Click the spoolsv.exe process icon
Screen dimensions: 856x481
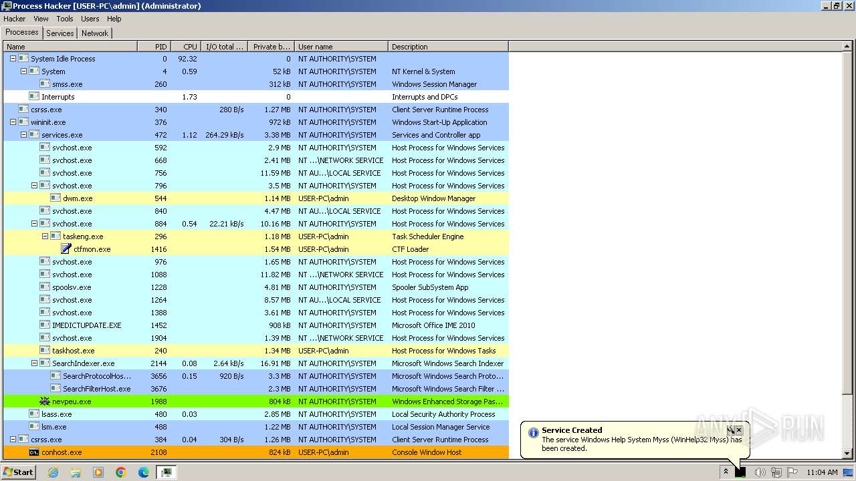[x=45, y=287]
